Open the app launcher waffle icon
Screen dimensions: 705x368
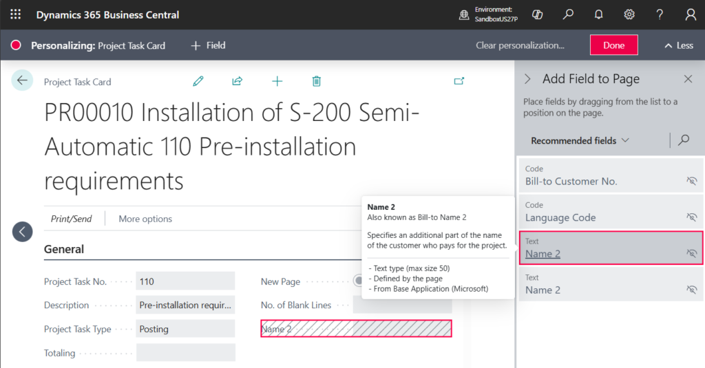pos(15,14)
